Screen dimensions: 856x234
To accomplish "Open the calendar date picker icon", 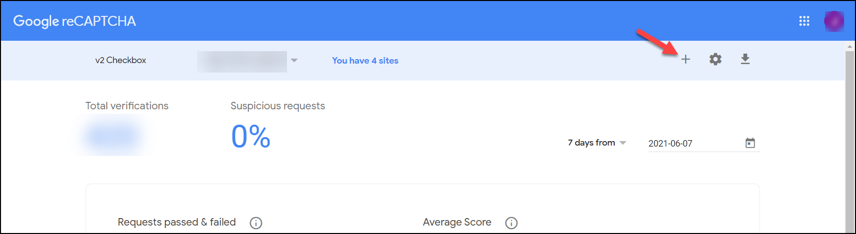I will coord(750,143).
